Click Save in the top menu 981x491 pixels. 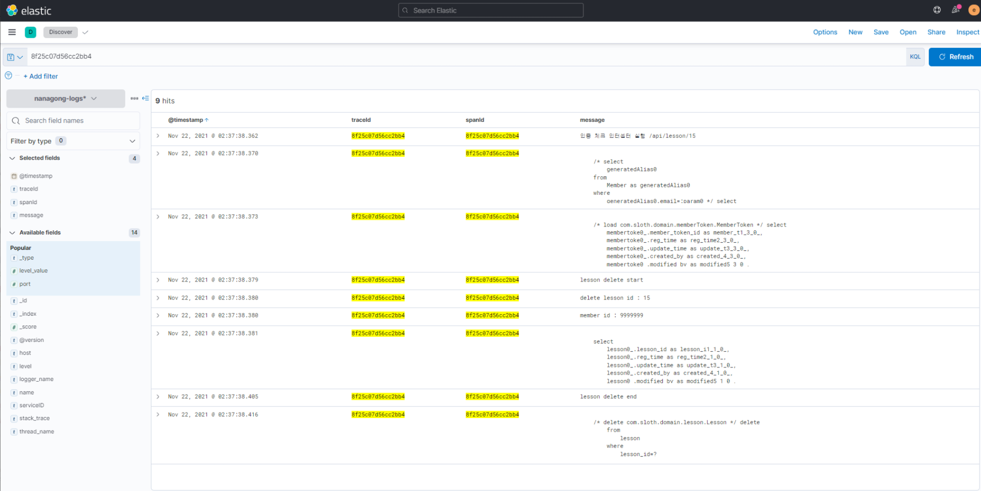click(x=881, y=32)
